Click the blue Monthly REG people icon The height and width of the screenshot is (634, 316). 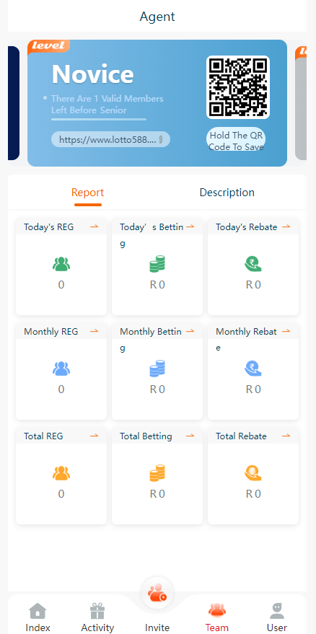[61, 369]
